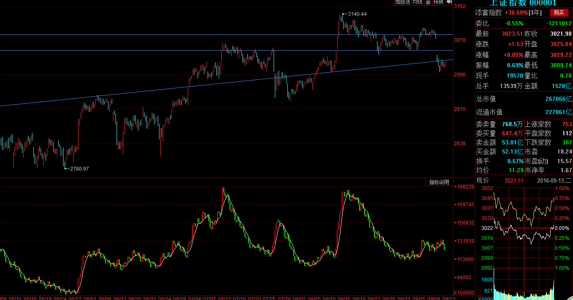This screenshot has height=300, width=573.
Task: Click the +169745 indicator axis label
Action: click(x=465, y=205)
